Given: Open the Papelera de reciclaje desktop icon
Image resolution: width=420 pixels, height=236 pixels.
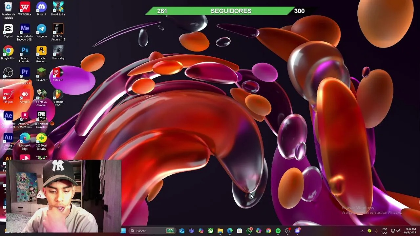Looking at the screenshot, I should 8,10.
